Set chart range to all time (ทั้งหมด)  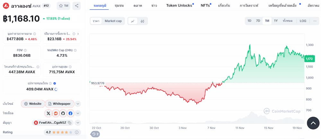click(x=287, y=21)
